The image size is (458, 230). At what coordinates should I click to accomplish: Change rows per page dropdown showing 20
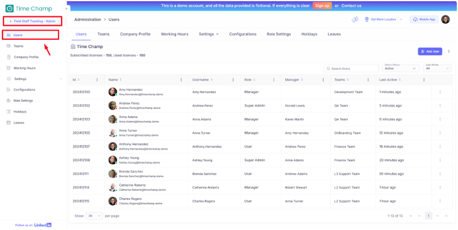94,216
